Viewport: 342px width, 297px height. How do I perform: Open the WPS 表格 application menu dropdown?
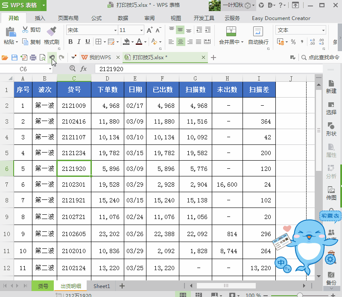44,5
